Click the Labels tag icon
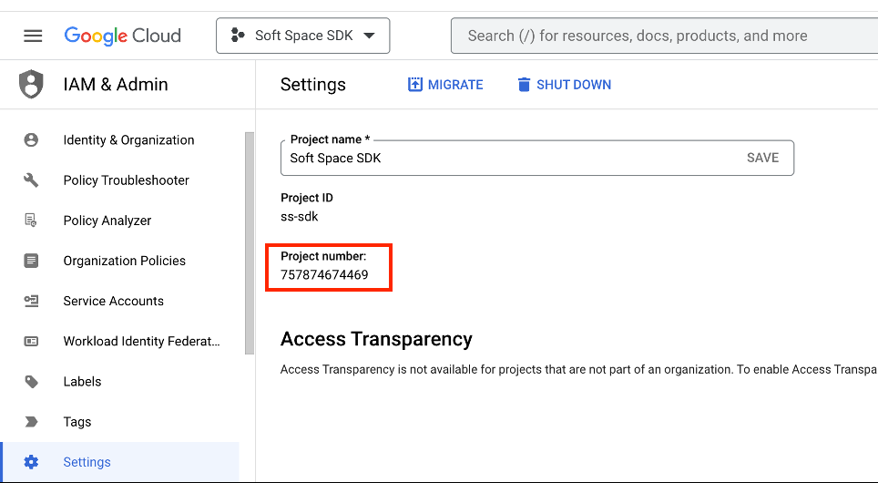The image size is (878, 483). (x=31, y=382)
